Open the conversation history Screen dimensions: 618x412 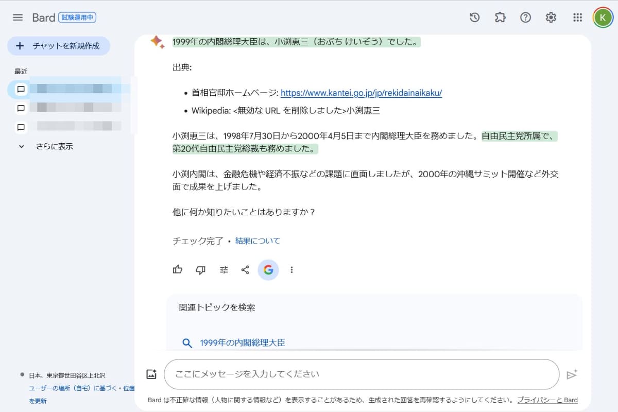click(x=474, y=17)
